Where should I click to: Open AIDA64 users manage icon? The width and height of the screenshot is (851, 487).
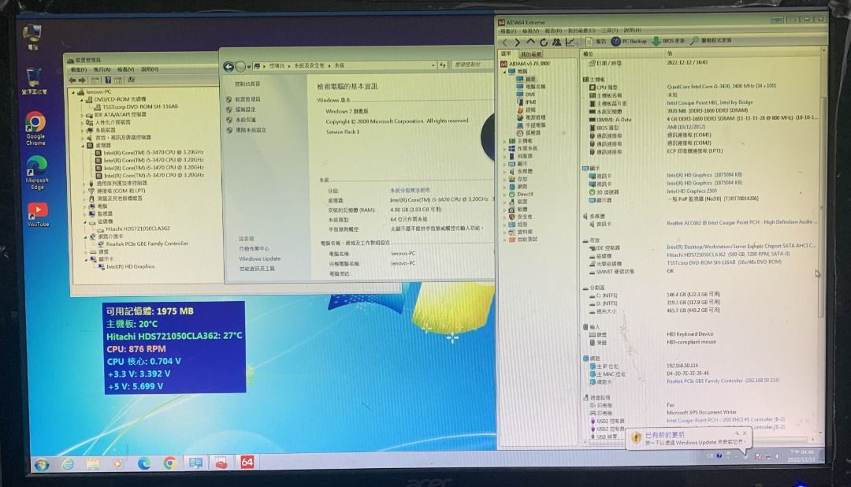tap(556, 42)
